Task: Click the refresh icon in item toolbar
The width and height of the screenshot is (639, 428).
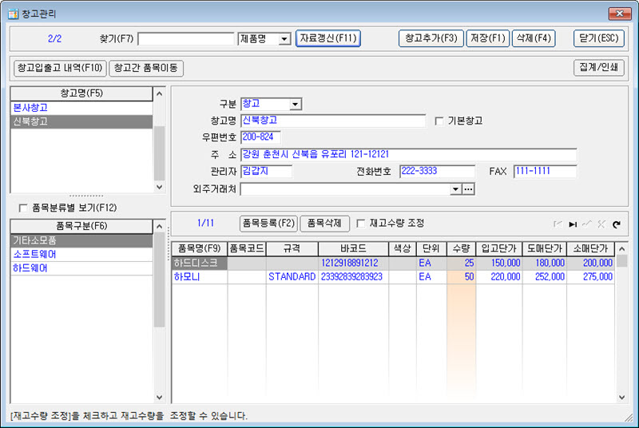Action: point(616,224)
